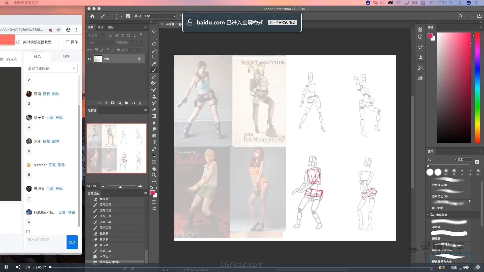
Task: Open the 全部讨论内容 dropdown
Action: 51,68
